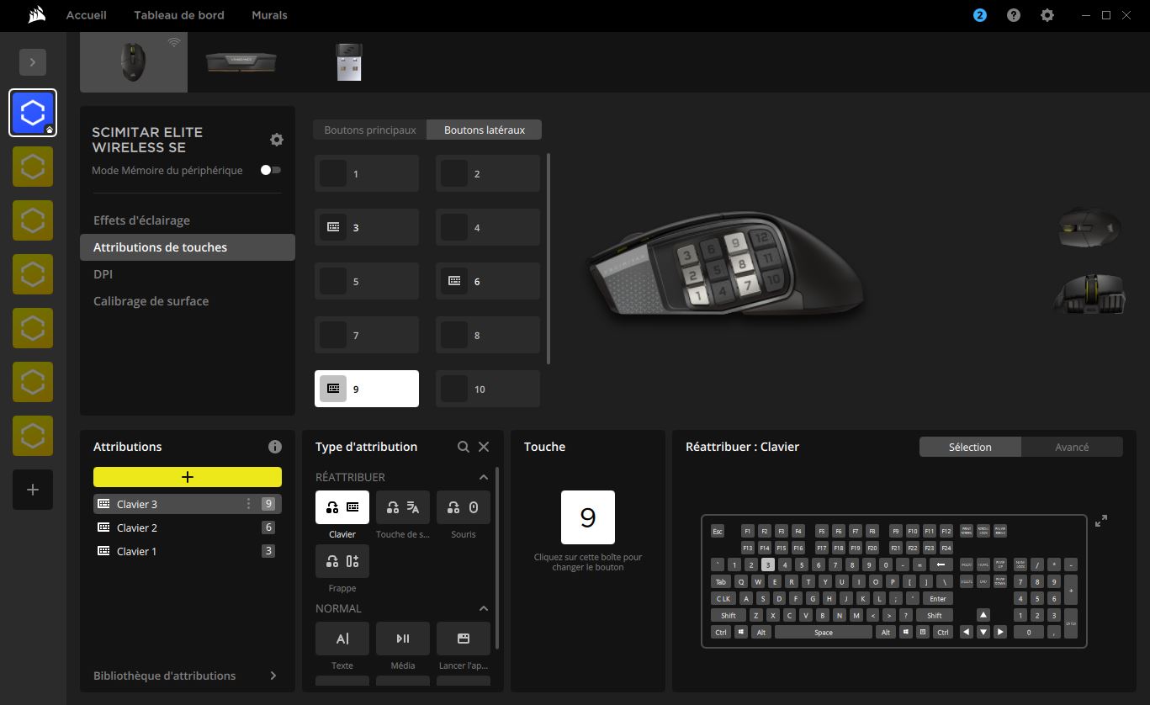Choose the Touche de substitution attribution type
The height and width of the screenshot is (705, 1150).
pyautogui.click(x=402, y=507)
